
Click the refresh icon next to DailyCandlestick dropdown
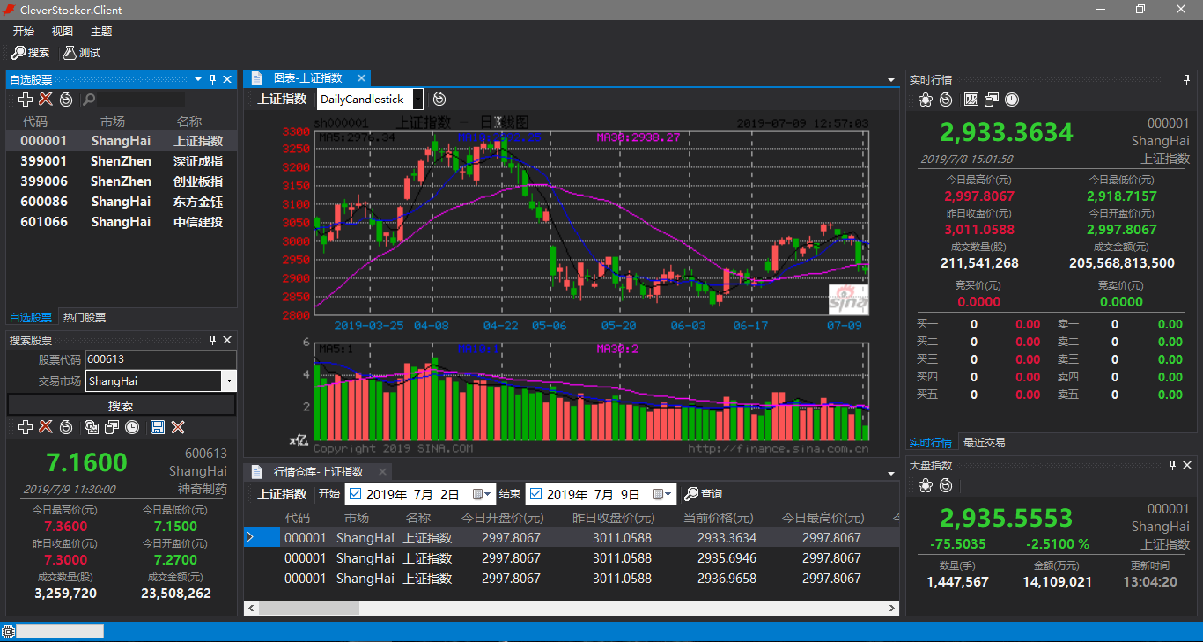tap(439, 99)
